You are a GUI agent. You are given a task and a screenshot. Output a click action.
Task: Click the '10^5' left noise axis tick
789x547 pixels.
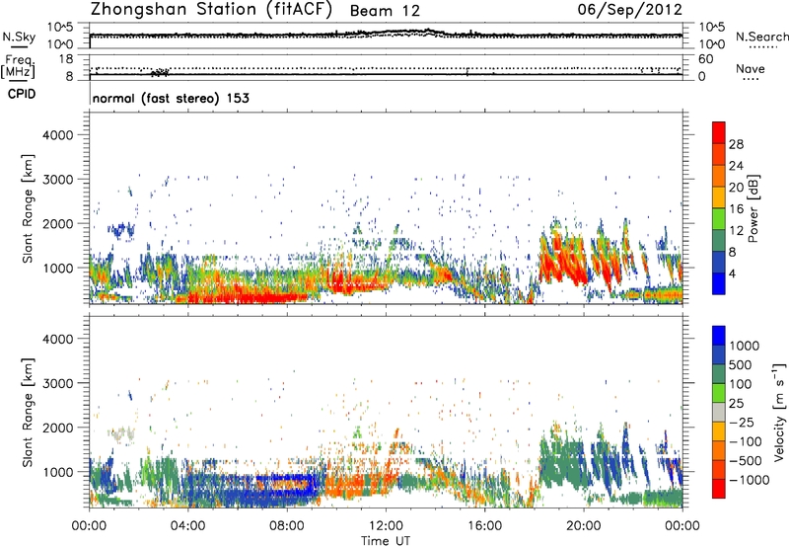60,28
